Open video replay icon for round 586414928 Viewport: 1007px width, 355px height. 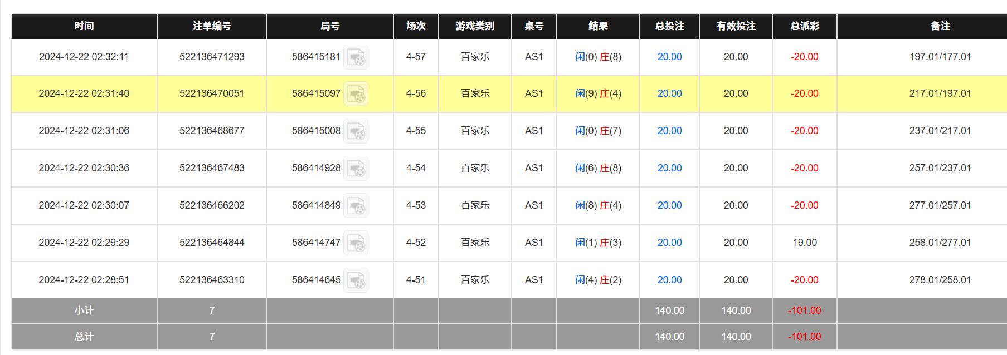(356, 169)
